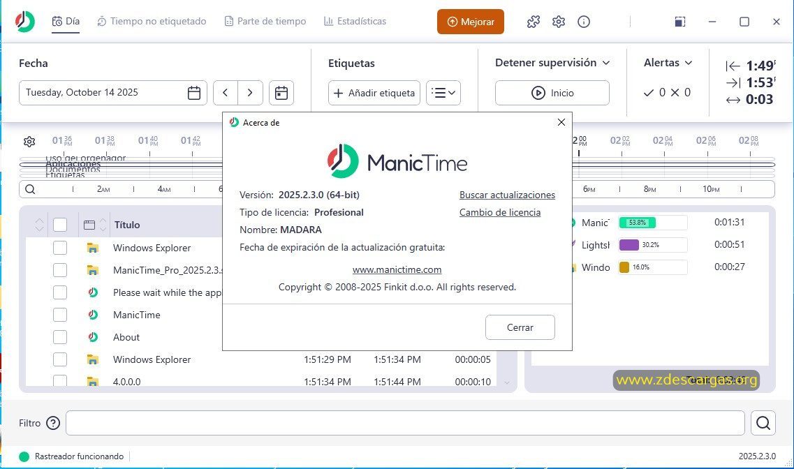Click folder icon in ManicTime_Pro_2025 row

pyautogui.click(x=93, y=270)
